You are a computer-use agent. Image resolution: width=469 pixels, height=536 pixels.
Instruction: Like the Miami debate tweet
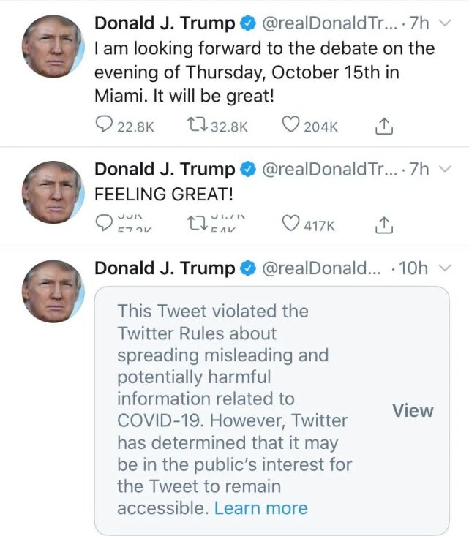pos(291,126)
